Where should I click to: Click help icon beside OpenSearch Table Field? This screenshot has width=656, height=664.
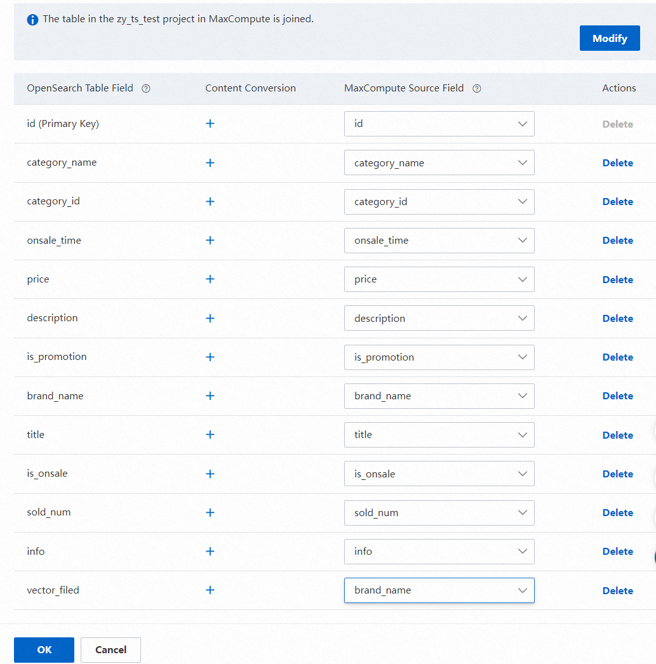point(146,89)
